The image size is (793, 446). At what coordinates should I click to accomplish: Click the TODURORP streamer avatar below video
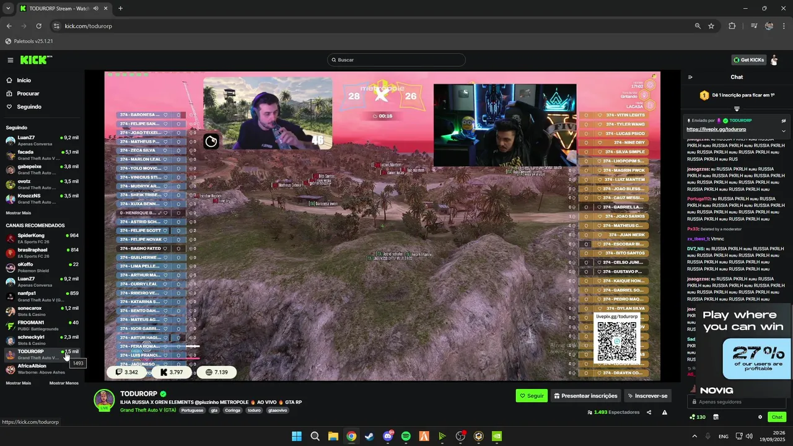coord(104,400)
